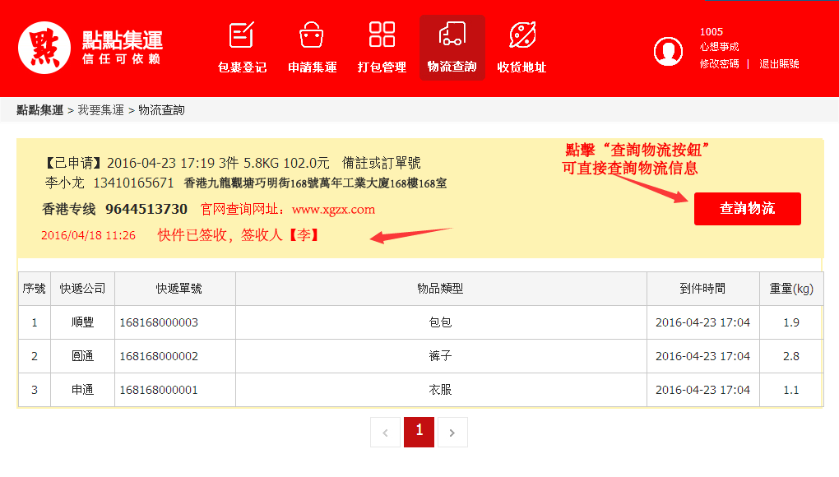Click the 打包管理 menu label
This screenshot has height=477, width=839.
click(382, 67)
